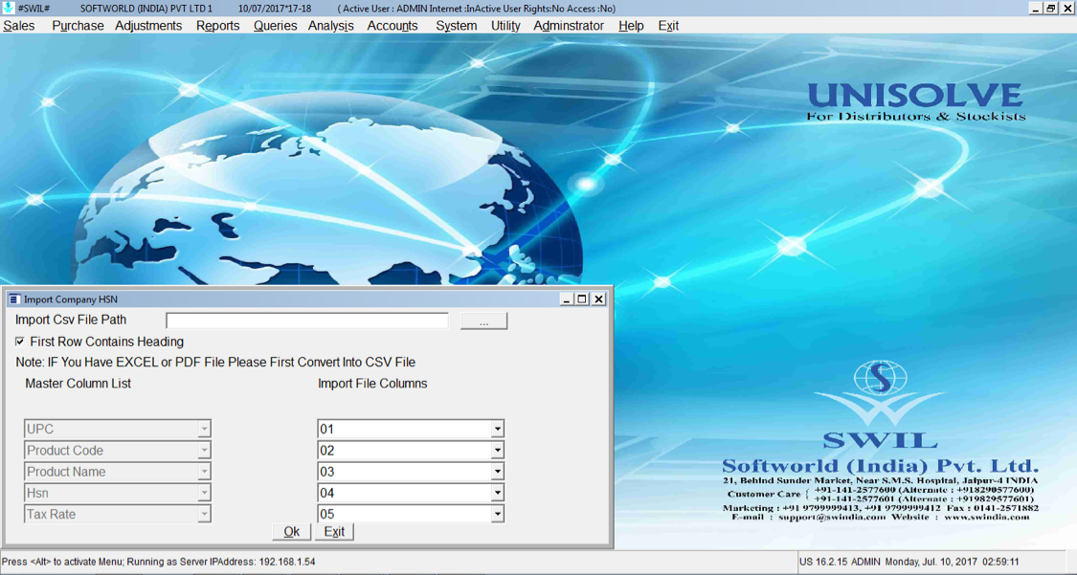Click the Import Company HSN window icon
This screenshot has width=1077, height=575.
[x=14, y=299]
